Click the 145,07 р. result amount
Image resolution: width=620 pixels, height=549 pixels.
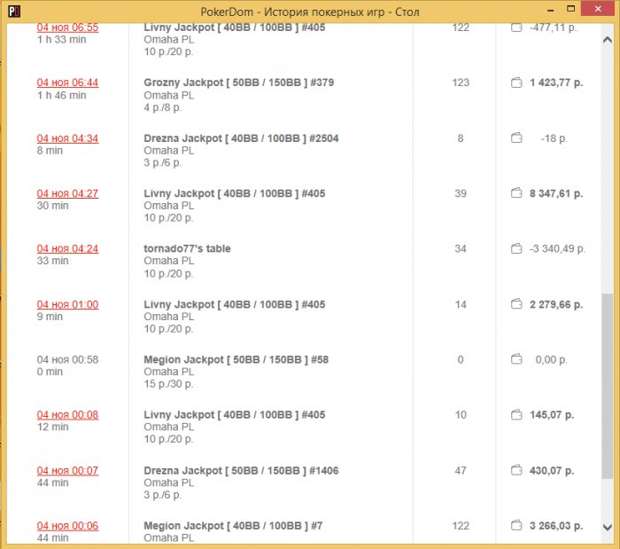pos(552,415)
